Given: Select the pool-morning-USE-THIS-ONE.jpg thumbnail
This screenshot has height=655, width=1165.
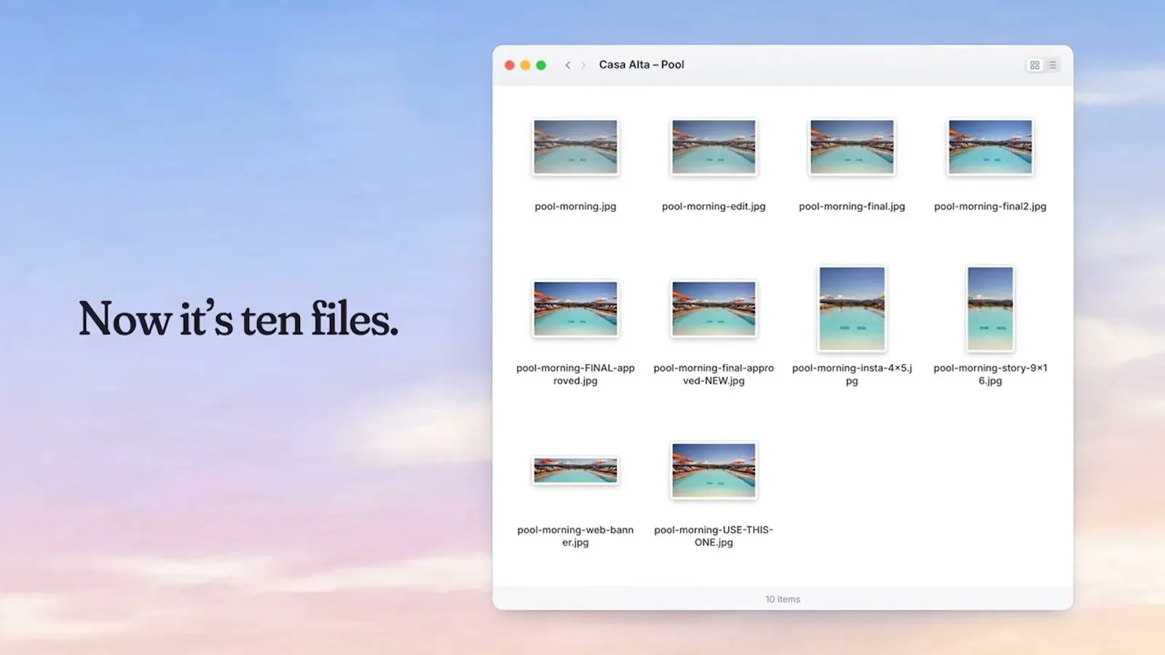Looking at the screenshot, I should pyautogui.click(x=714, y=470).
